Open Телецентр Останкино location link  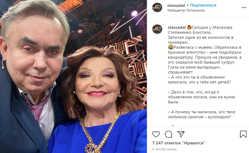point(186,11)
